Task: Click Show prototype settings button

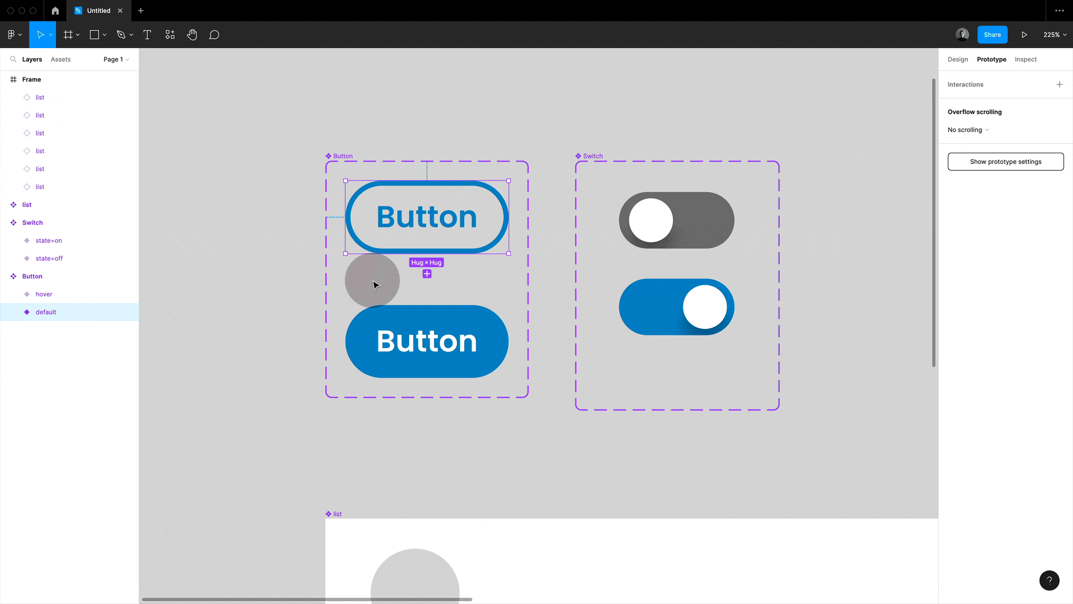Action: 1005,162
